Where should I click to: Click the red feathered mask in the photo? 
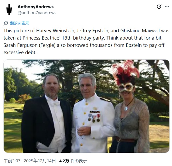pos(126,76)
